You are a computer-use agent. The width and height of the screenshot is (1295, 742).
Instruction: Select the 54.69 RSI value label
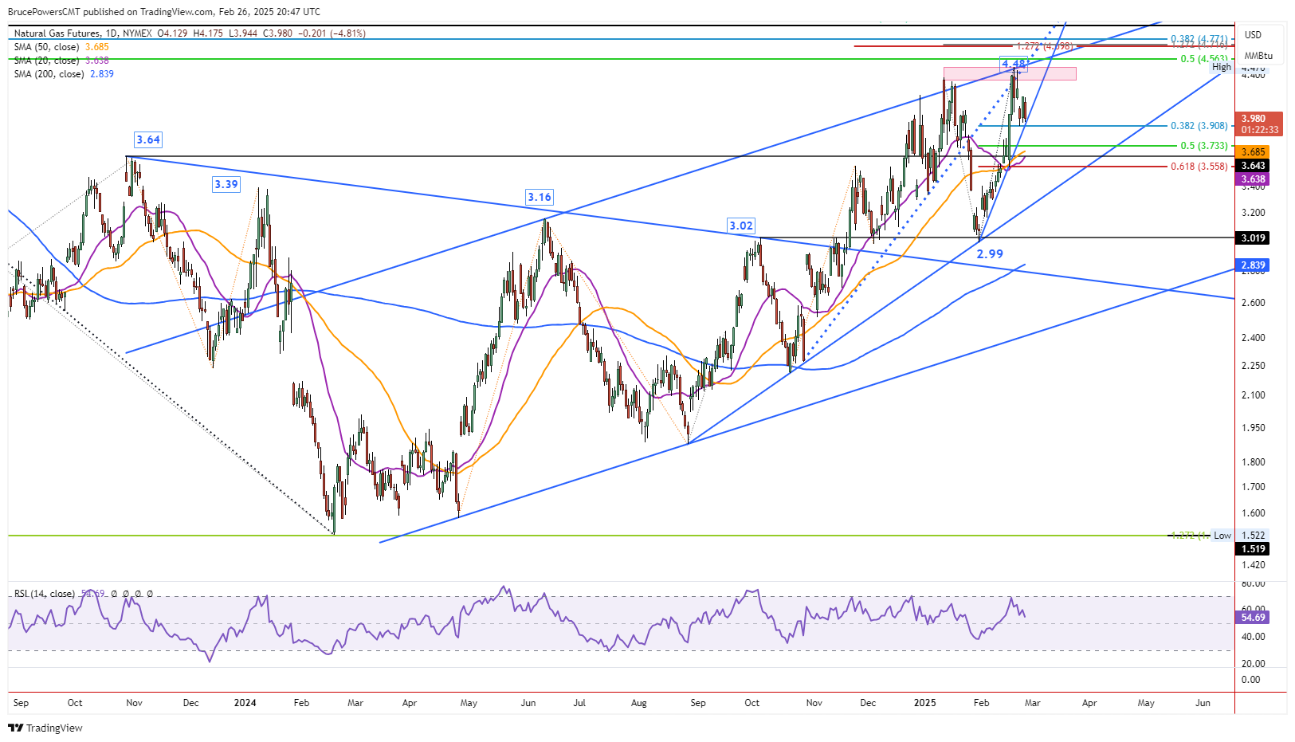(x=1252, y=617)
